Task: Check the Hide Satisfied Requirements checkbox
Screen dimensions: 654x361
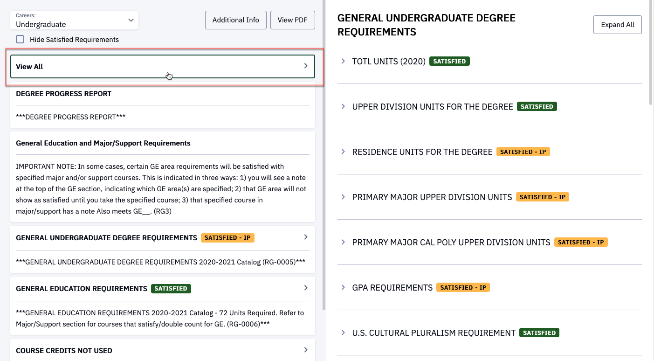Action: 21,40
